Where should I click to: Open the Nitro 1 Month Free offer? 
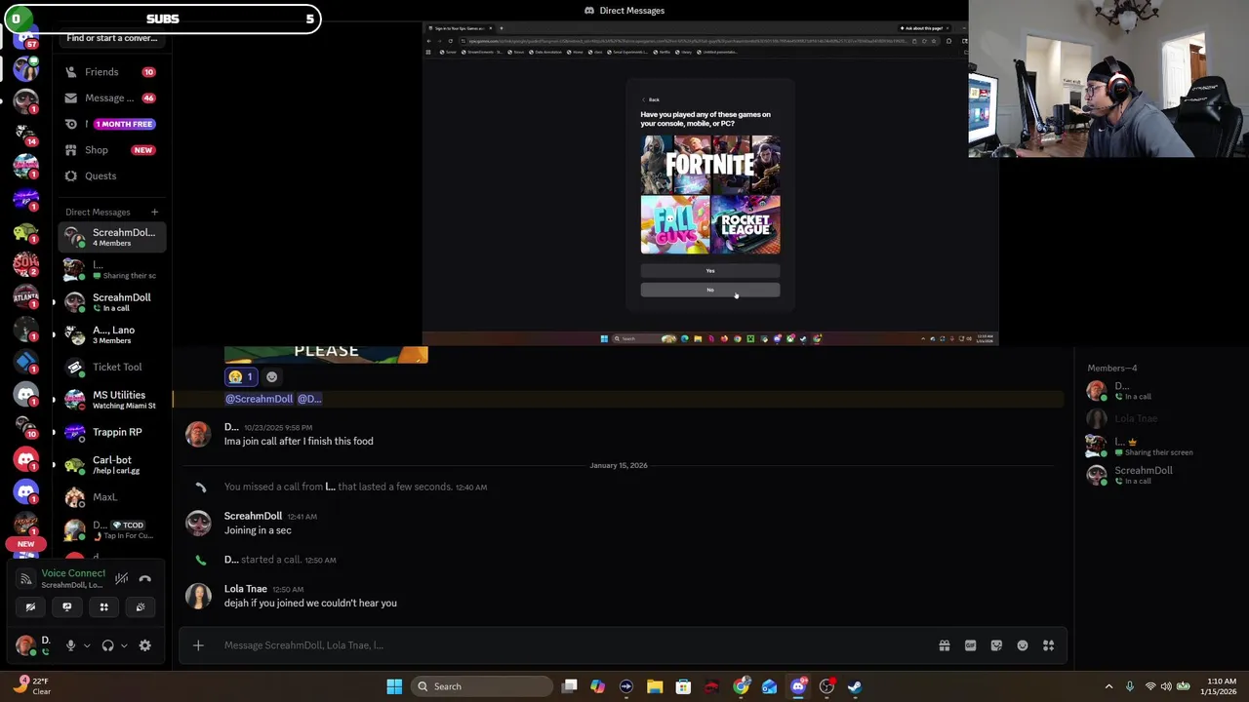tap(112, 124)
